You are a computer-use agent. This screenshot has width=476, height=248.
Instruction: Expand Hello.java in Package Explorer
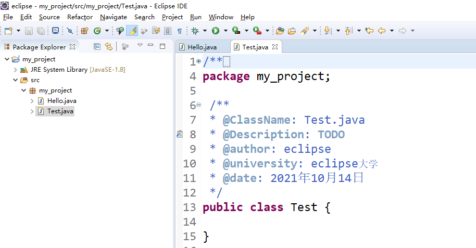pos(32,101)
